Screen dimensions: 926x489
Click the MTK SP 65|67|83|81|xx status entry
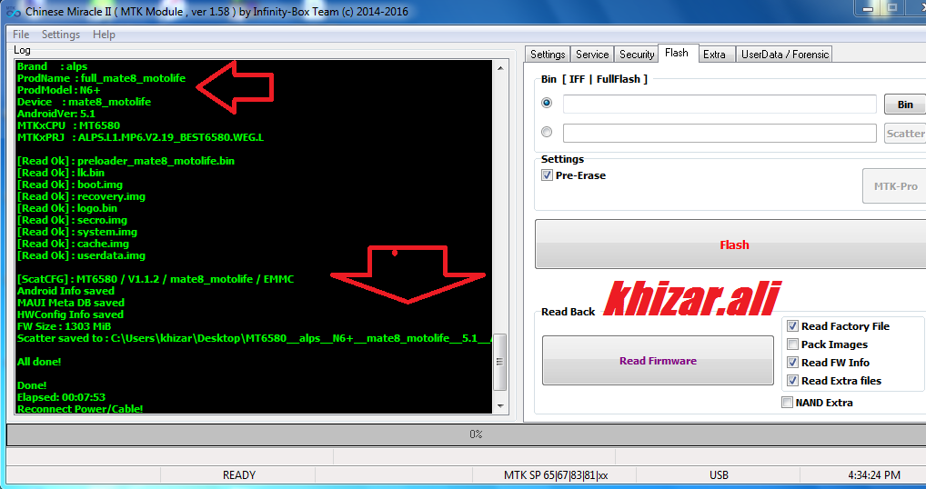[555, 474]
